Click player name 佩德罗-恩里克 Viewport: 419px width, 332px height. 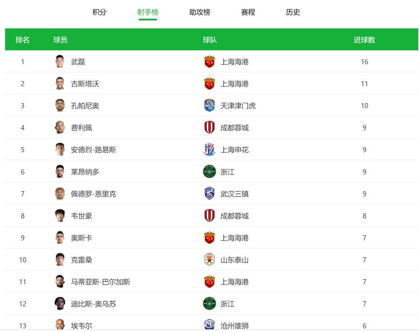click(x=94, y=194)
